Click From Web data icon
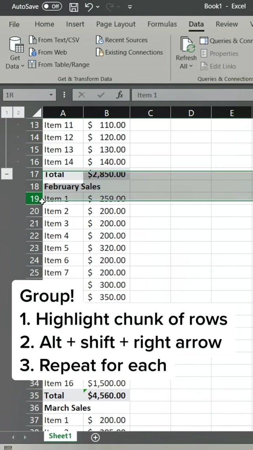Image resolution: width=253 pixels, height=450 pixels. click(x=33, y=52)
